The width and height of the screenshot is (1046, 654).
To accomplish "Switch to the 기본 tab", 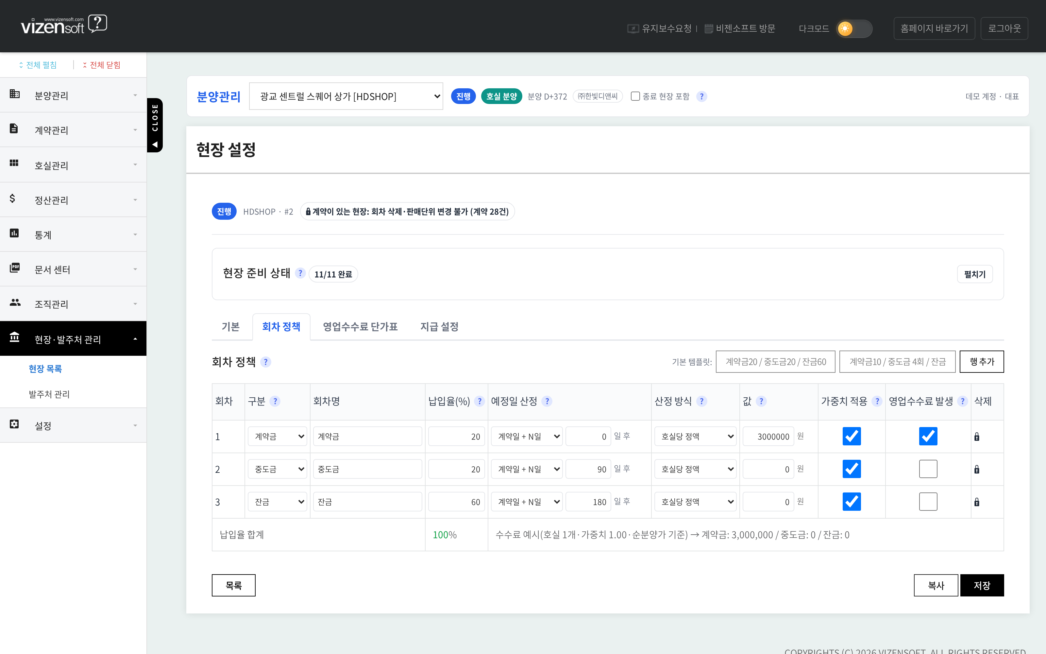I will tap(230, 327).
